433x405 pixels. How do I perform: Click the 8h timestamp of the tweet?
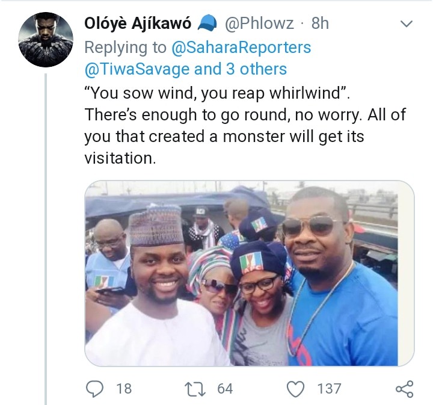[321, 23]
